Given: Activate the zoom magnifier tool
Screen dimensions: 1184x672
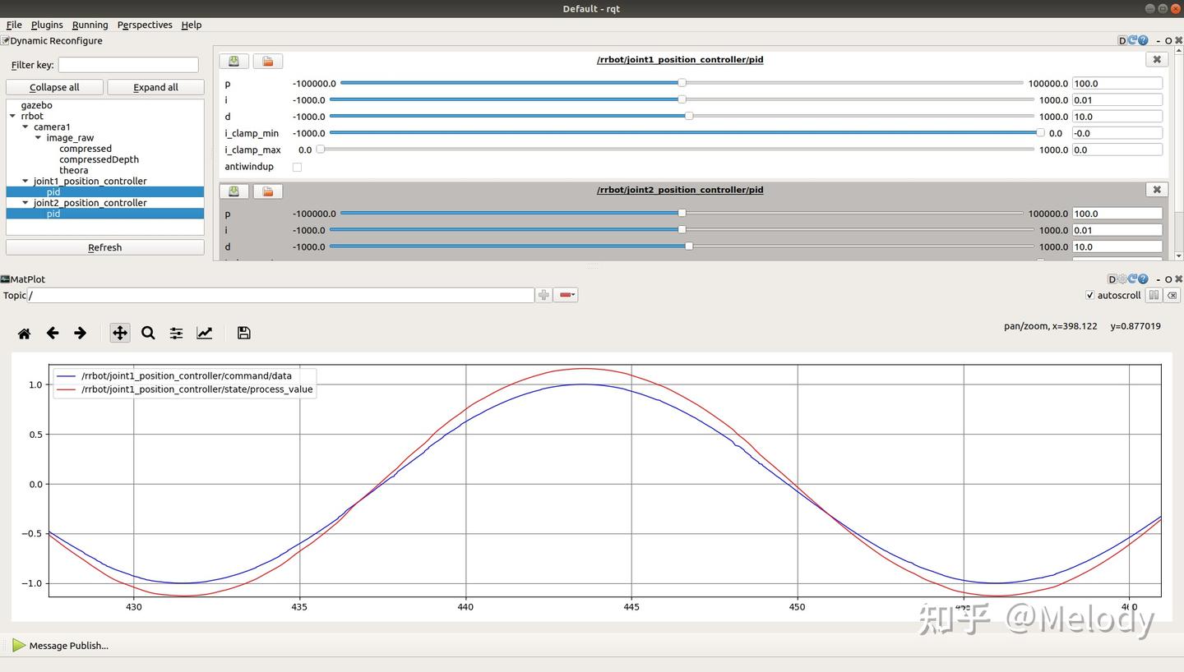Looking at the screenshot, I should coord(148,333).
